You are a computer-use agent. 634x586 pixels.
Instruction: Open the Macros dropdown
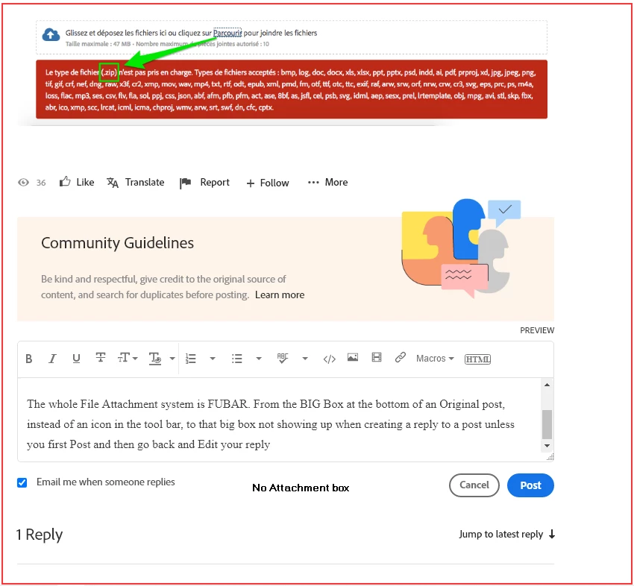pos(435,359)
